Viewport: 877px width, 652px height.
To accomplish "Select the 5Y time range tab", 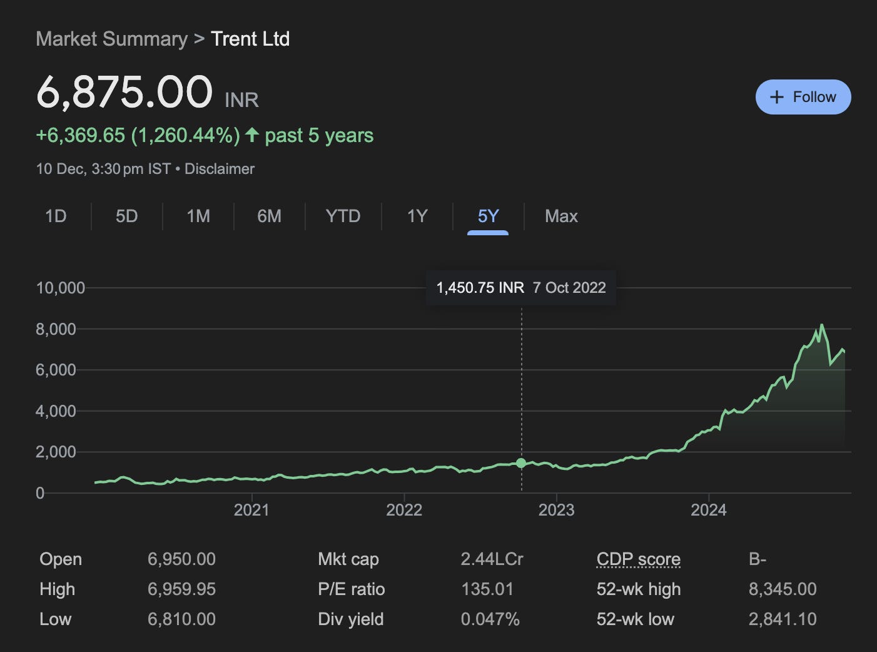I will pyautogui.click(x=488, y=216).
